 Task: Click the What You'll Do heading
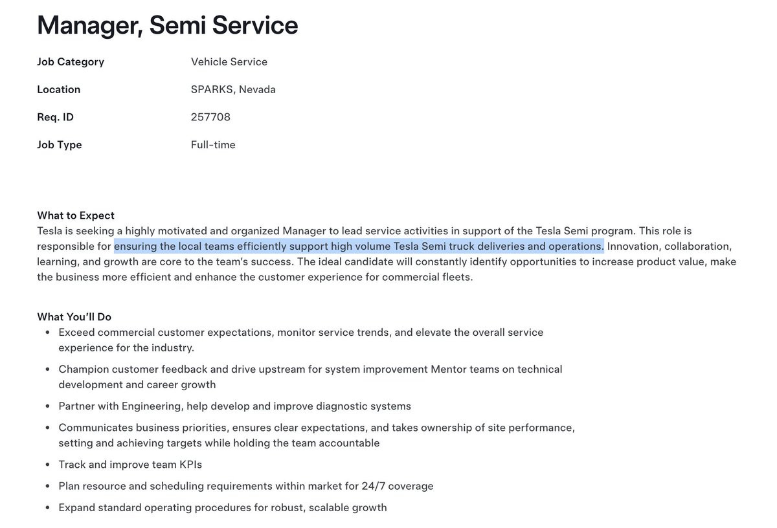coord(74,317)
